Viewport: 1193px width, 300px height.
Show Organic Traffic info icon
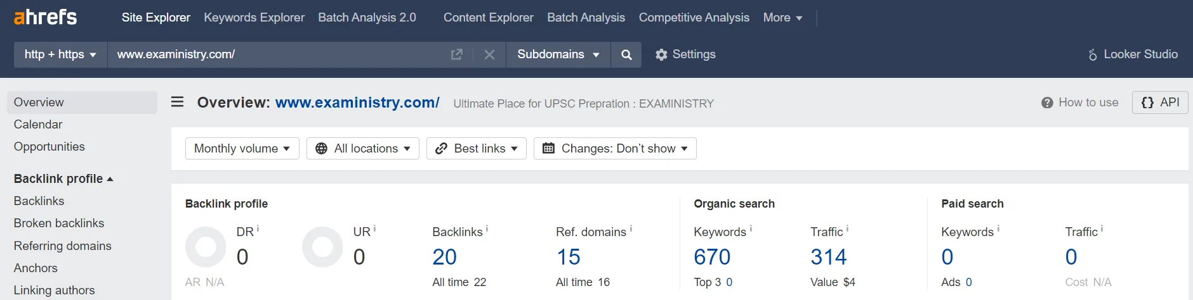[847, 228]
